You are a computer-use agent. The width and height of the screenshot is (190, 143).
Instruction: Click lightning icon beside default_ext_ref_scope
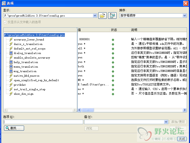click(x=11, y=49)
